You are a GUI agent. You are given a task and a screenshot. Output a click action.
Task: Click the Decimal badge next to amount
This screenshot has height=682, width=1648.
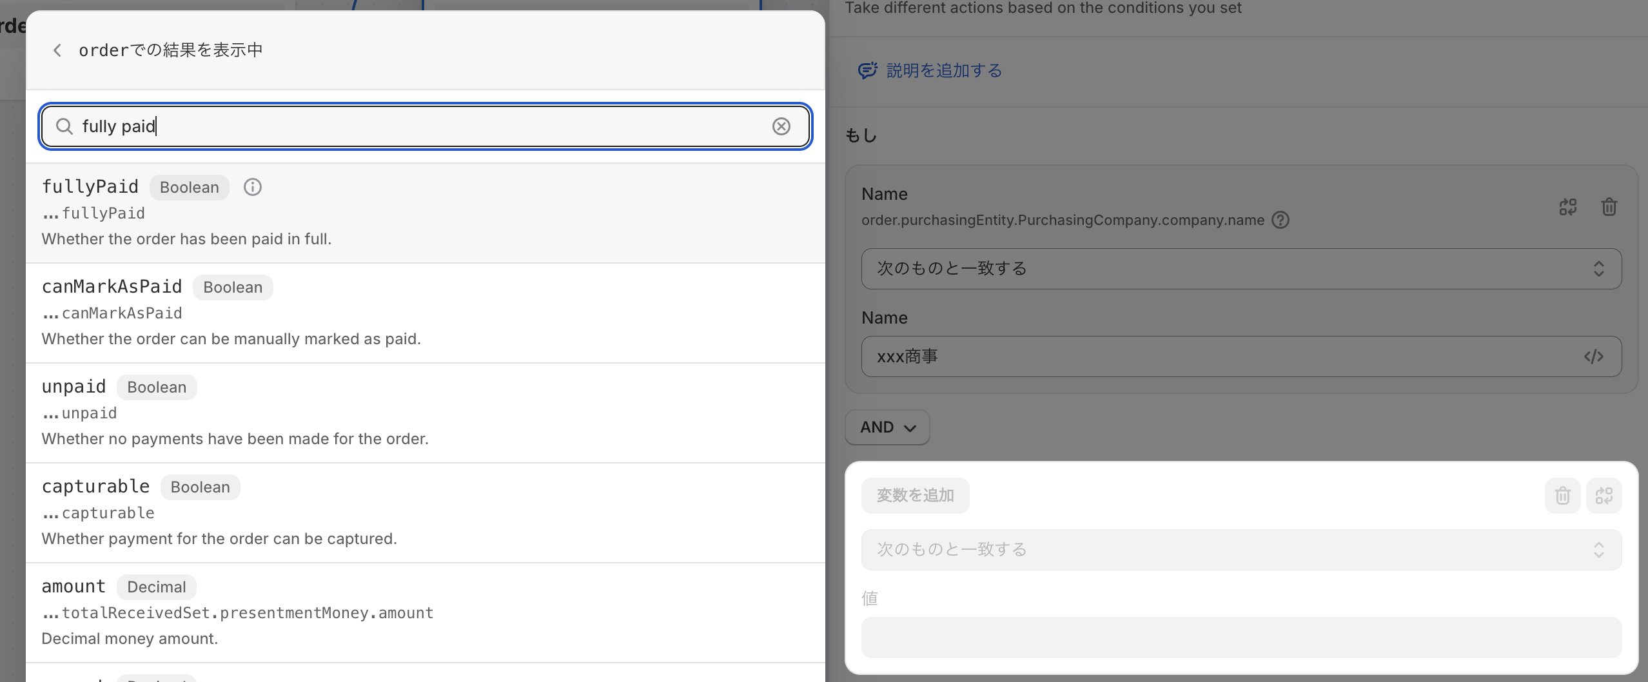157,587
